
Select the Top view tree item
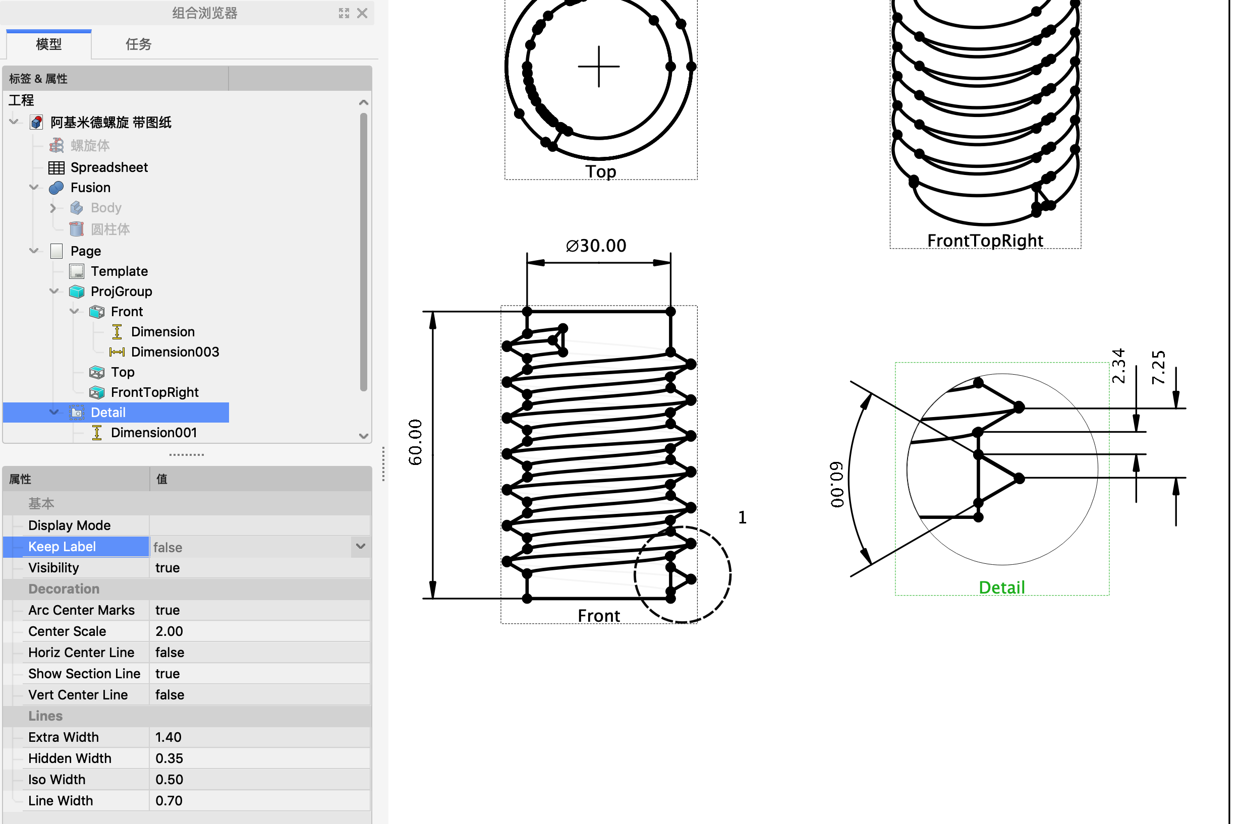pos(123,373)
